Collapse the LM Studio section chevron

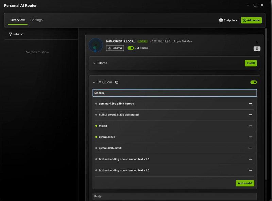click(x=94, y=82)
